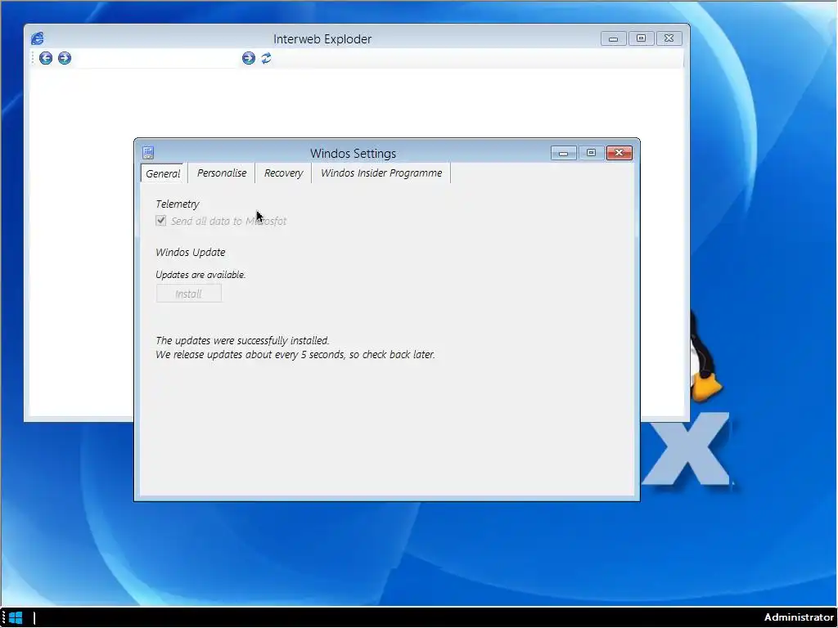838x628 pixels.
Task: Maximize the Windos Settings window
Action: (591, 153)
